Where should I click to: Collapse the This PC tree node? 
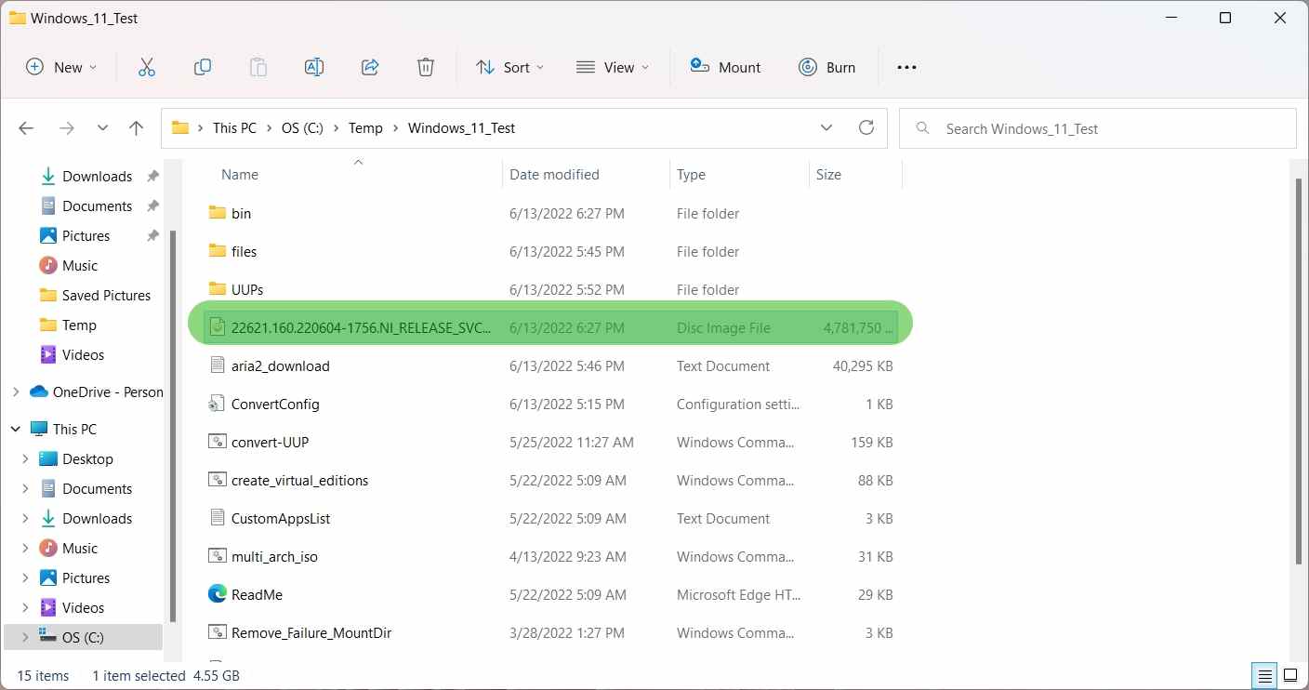pyautogui.click(x=15, y=430)
